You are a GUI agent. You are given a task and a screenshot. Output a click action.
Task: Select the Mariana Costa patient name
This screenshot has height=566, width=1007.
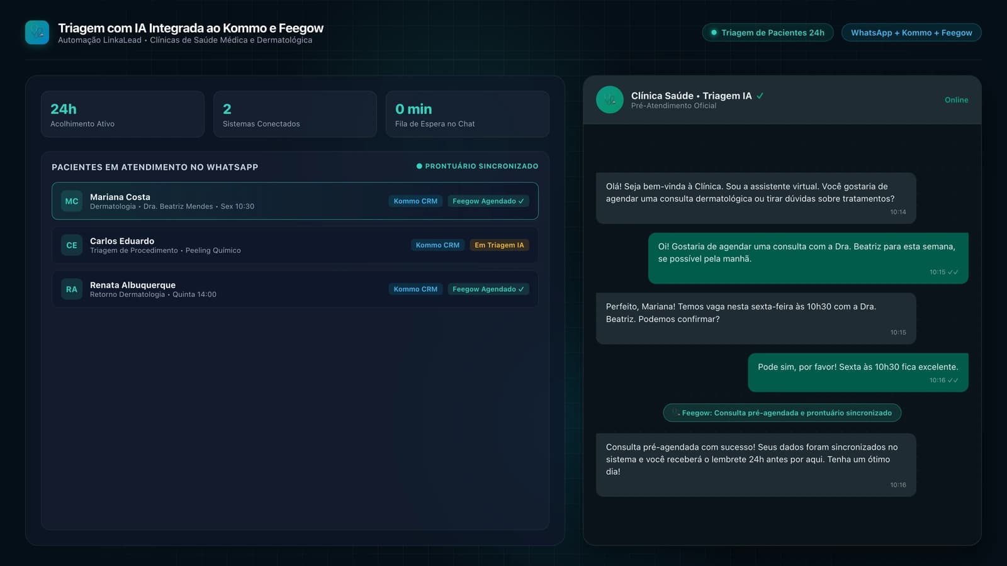120,197
